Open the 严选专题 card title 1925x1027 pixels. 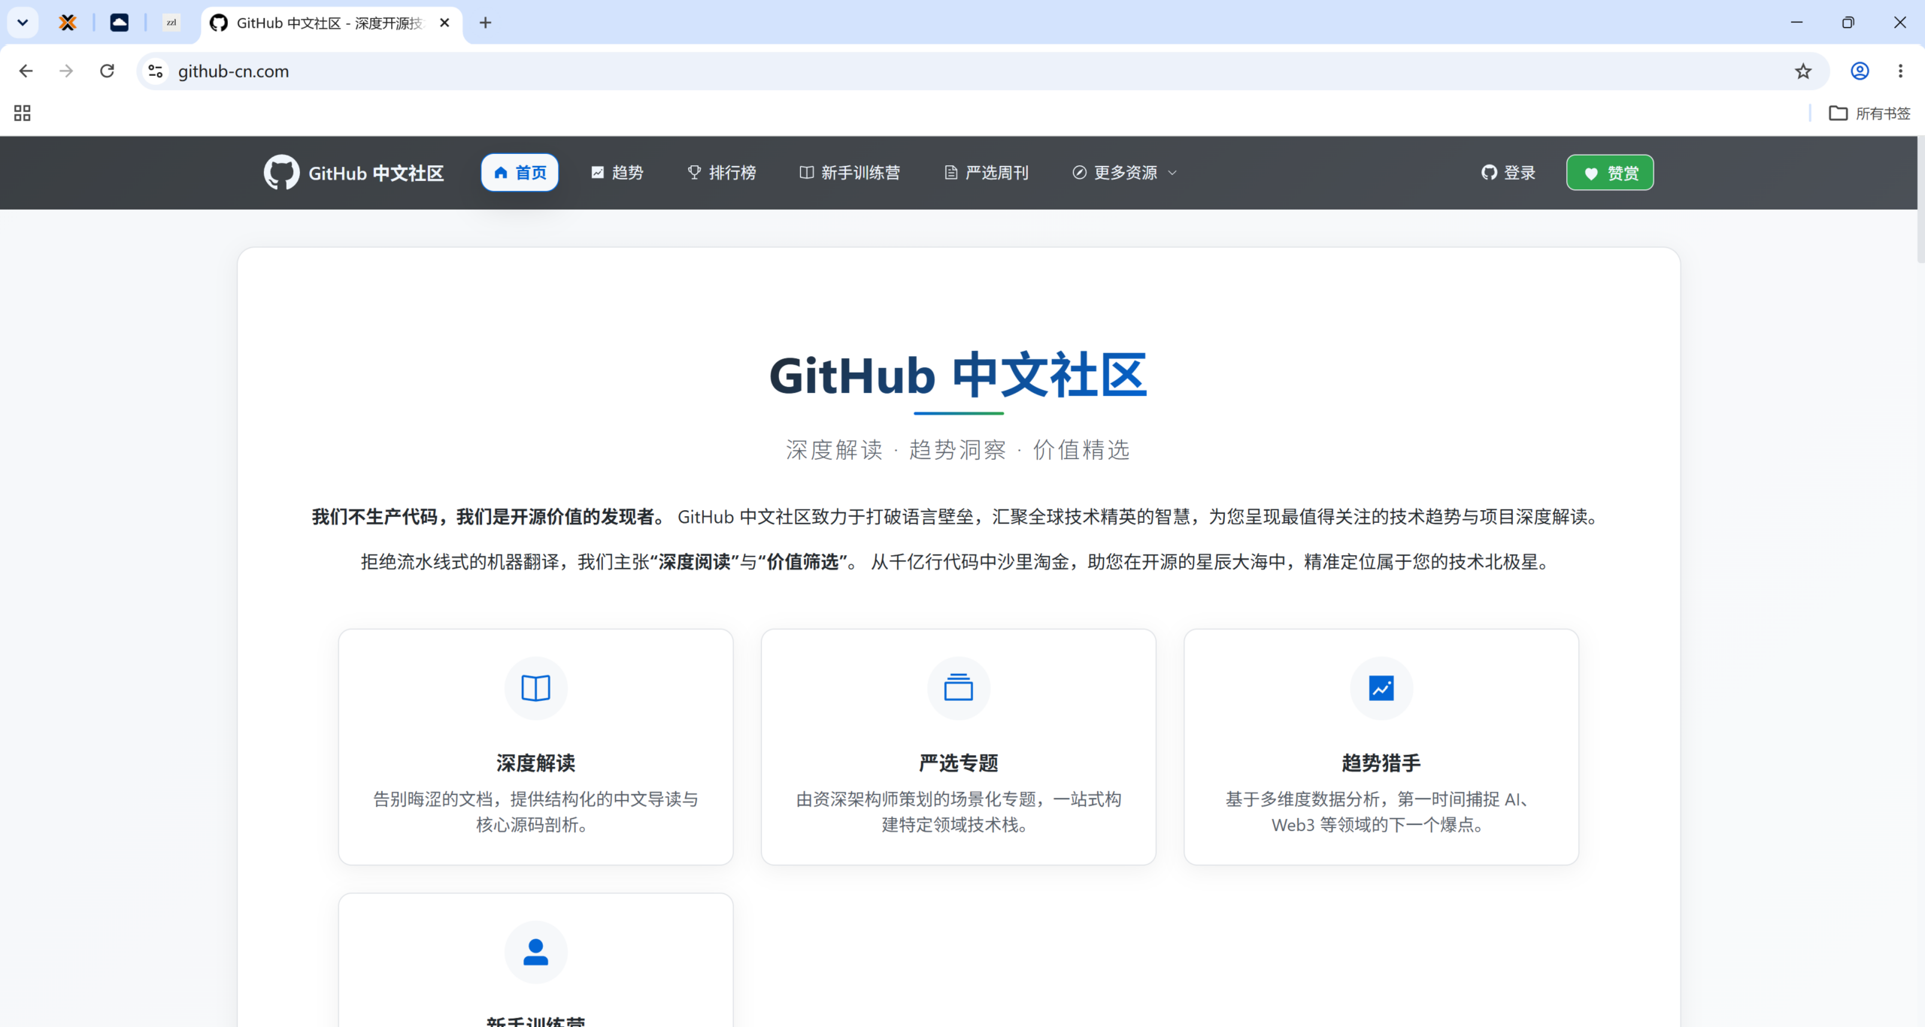(x=959, y=763)
